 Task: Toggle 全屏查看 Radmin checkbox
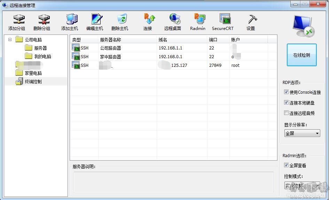286,165
